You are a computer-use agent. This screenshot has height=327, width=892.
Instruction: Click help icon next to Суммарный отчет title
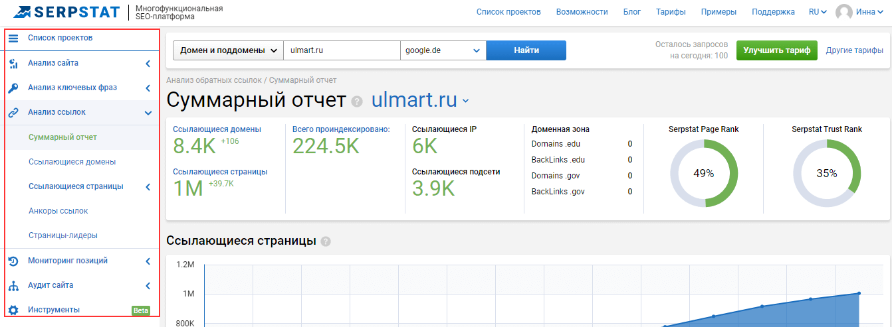pos(357,101)
